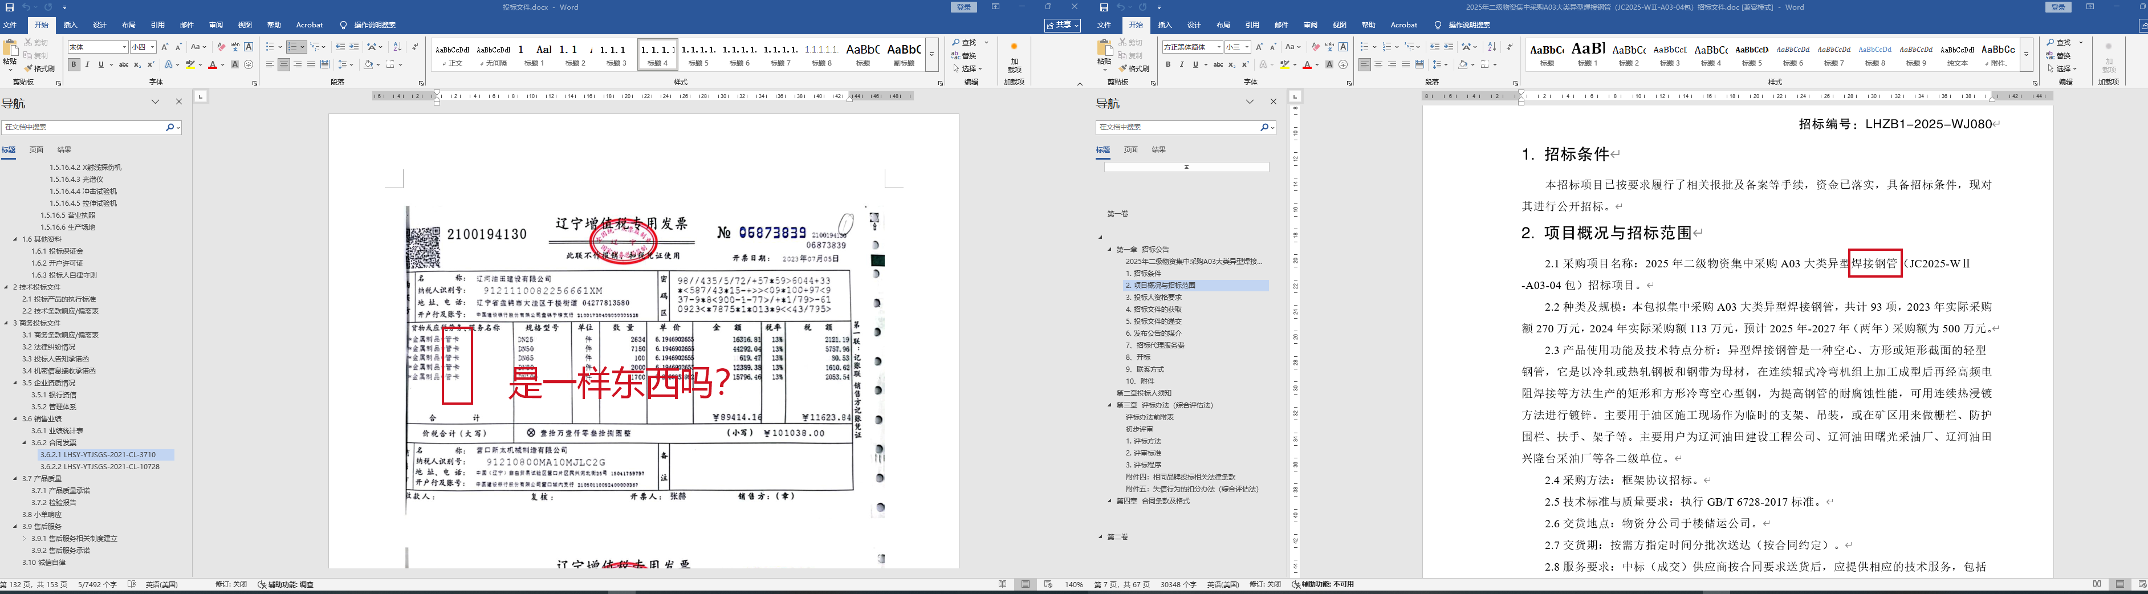Click the Increase Indent icon in the right window

[x=1449, y=47]
